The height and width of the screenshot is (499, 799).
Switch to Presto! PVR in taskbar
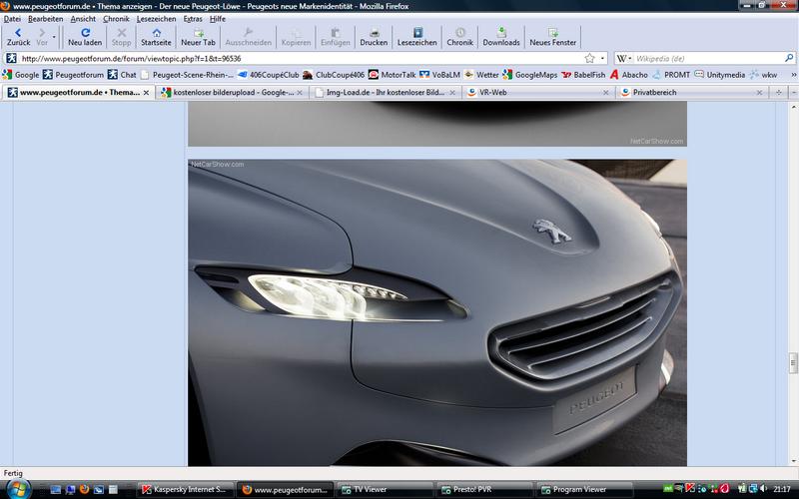pyautogui.click(x=485, y=490)
